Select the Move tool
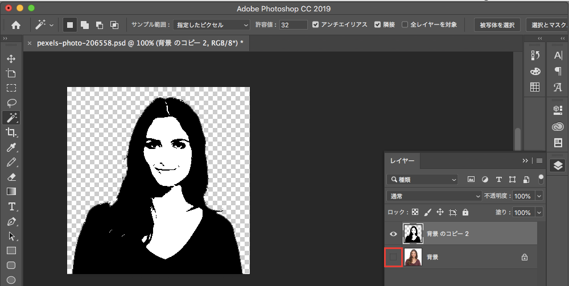Image resolution: width=569 pixels, height=286 pixels. pyautogui.click(x=11, y=59)
